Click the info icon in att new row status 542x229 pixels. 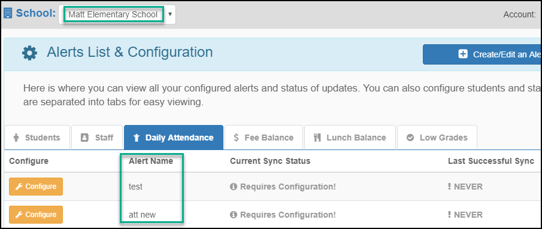234,215
